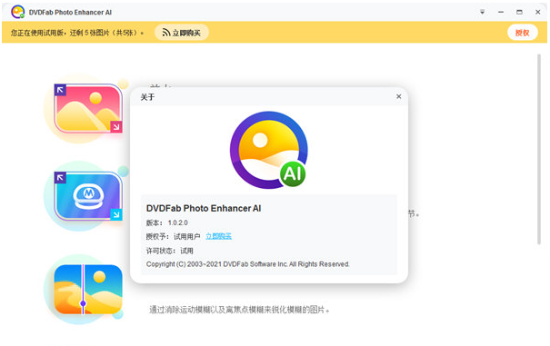Click the vertical scrollbar on main window

coord(539,149)
